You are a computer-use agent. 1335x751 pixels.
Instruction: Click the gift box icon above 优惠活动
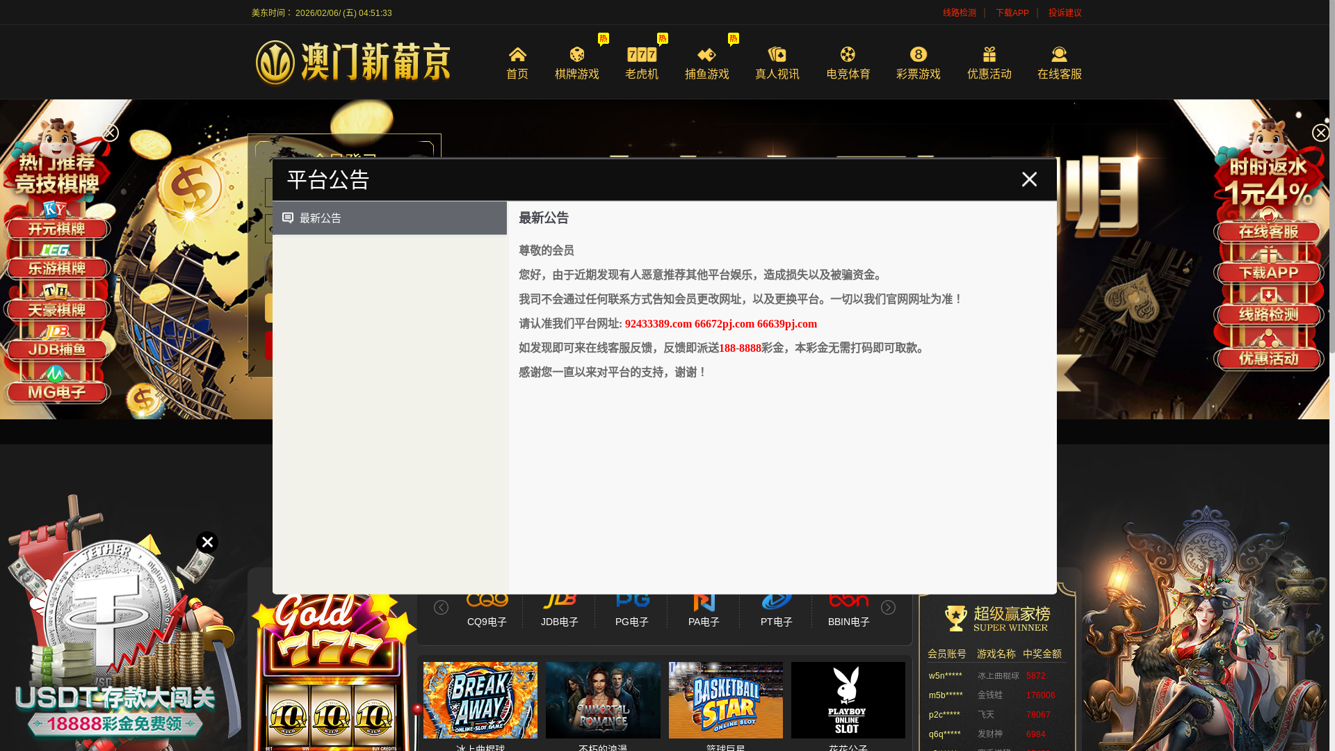(989, 54)
